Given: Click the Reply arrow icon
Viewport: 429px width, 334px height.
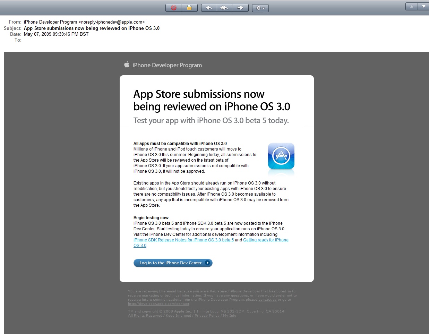Looking at the screenshot, I should (x=209, y=8).
